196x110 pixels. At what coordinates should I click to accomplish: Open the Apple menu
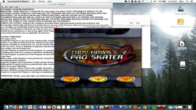4,1
